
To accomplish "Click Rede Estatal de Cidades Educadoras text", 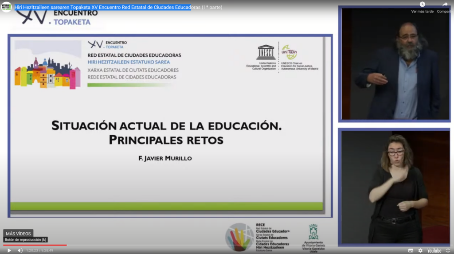I will pos(132,77).
